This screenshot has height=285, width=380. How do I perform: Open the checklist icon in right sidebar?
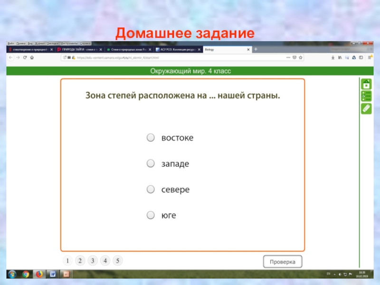point(366,96)
